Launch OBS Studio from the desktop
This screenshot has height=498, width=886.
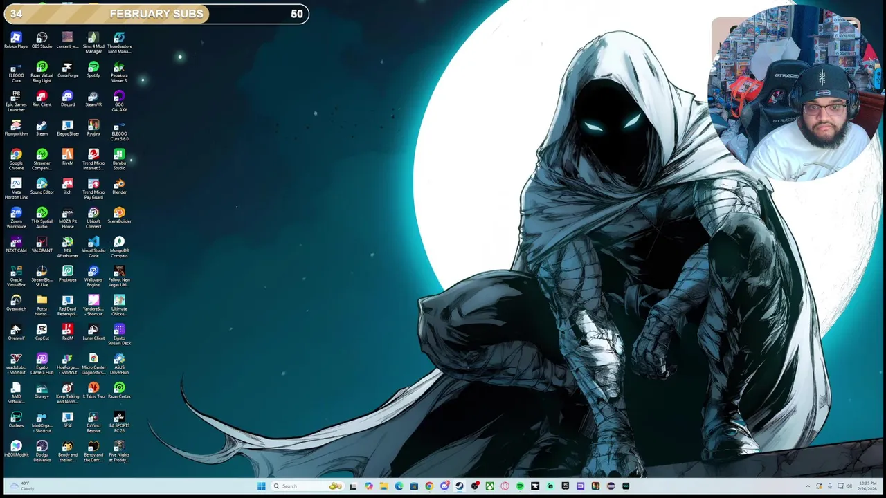[x=42, y=40]
